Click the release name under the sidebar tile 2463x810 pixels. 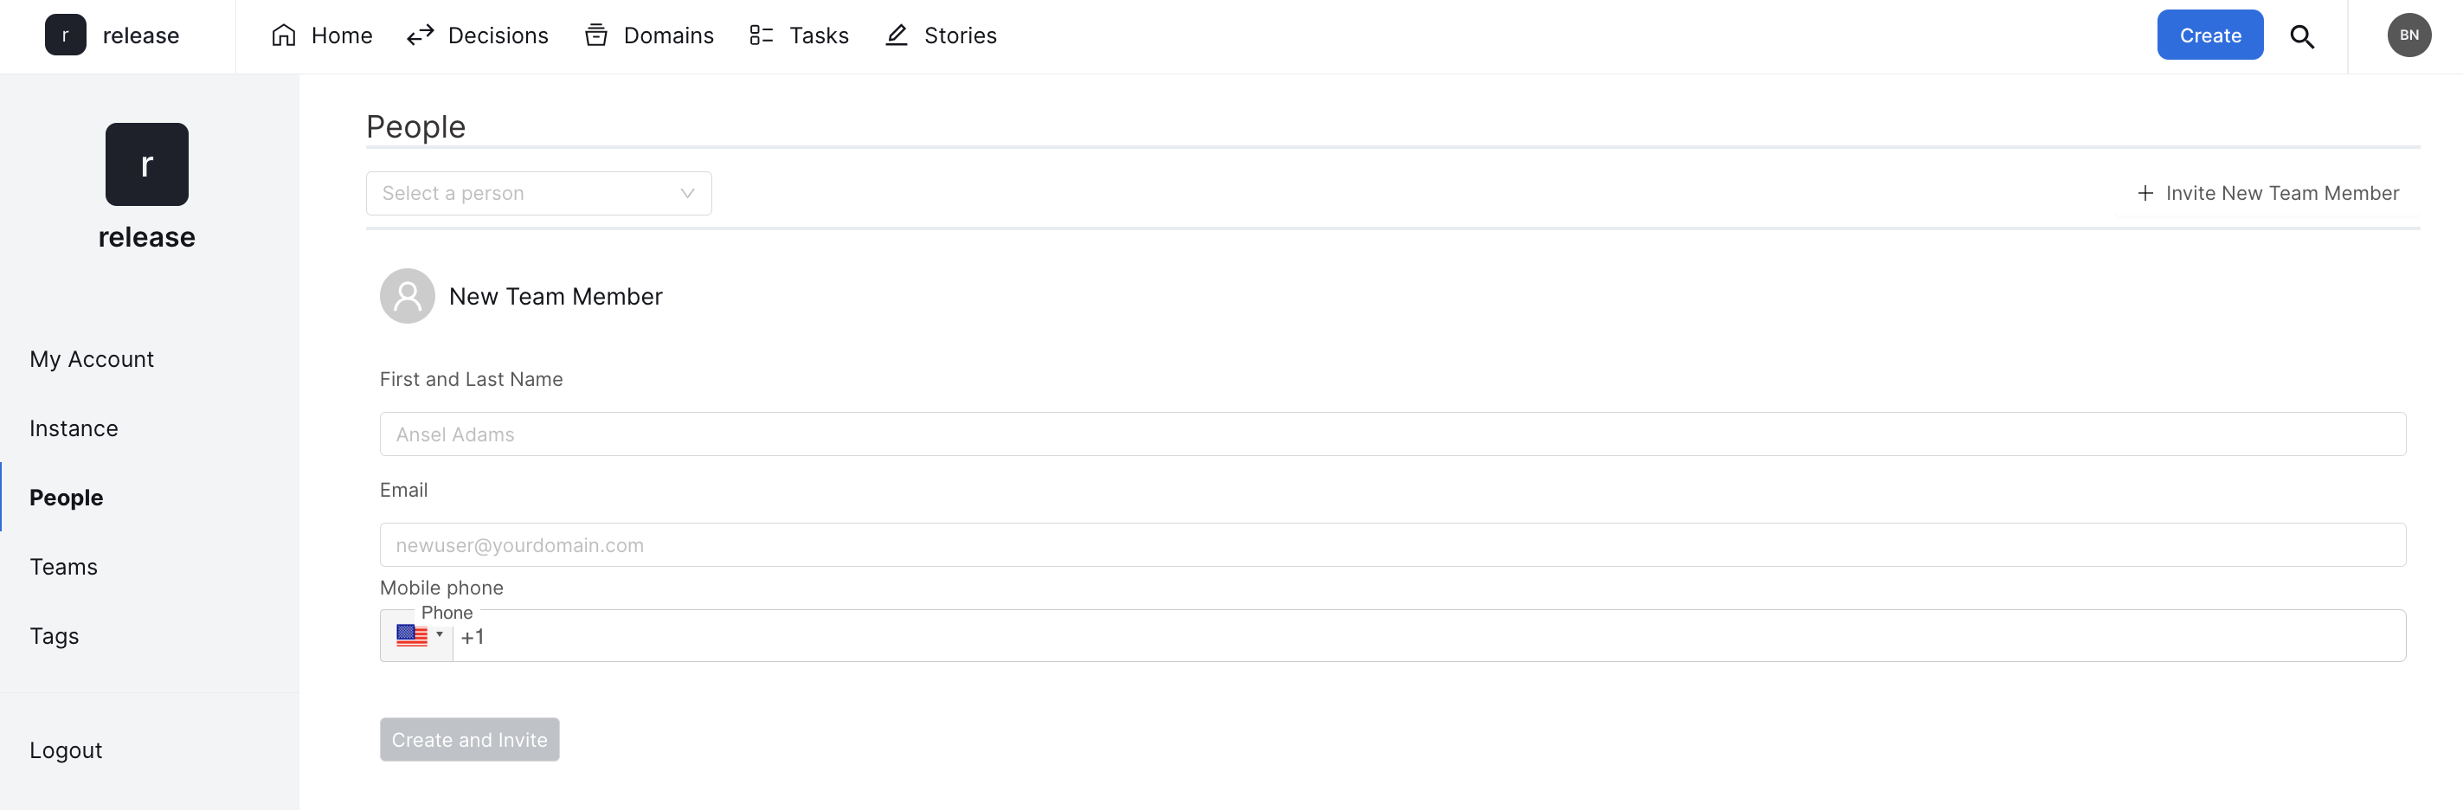point(146,236)
